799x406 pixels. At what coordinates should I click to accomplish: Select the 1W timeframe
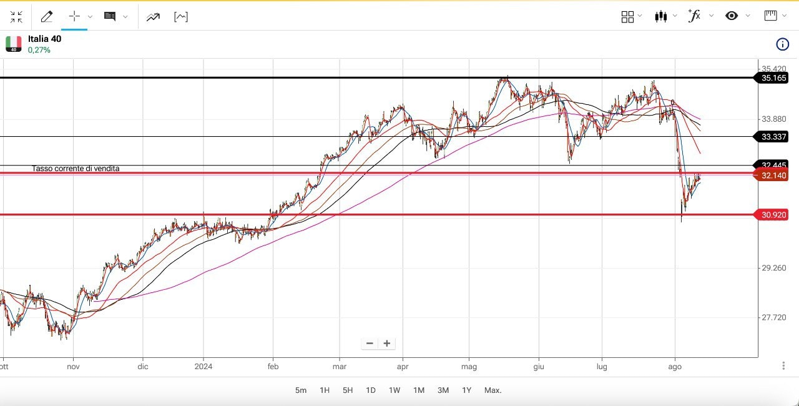395,390
